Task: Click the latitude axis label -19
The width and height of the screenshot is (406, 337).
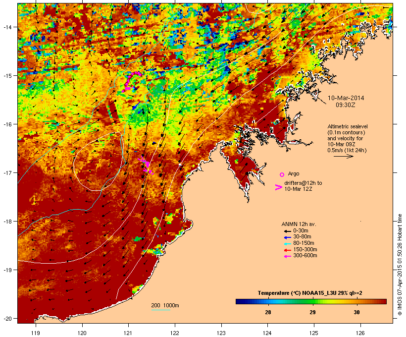Action: point(7,270)
